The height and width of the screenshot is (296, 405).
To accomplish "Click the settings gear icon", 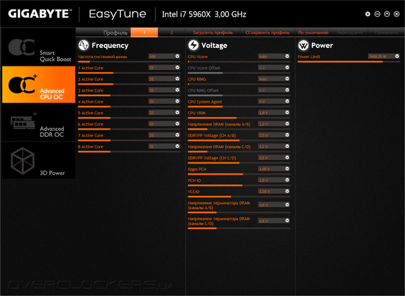I will [x=368, y=14].
